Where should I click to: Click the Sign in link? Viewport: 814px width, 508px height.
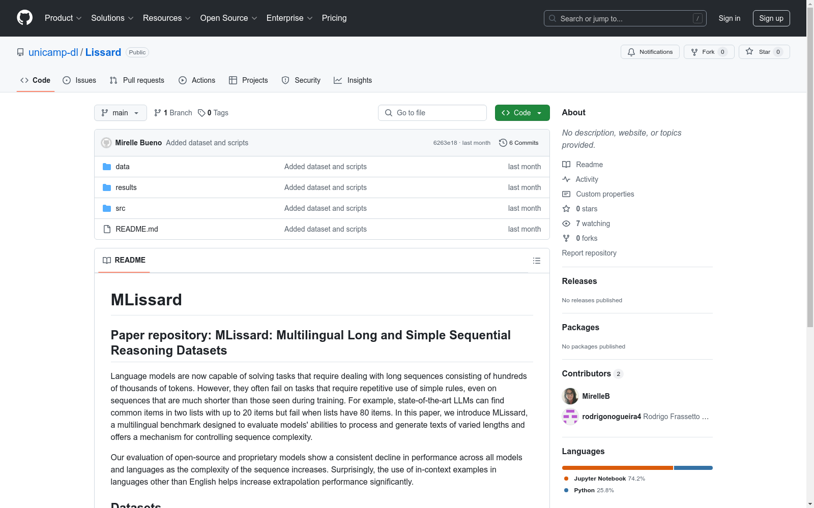coord(730,18)
